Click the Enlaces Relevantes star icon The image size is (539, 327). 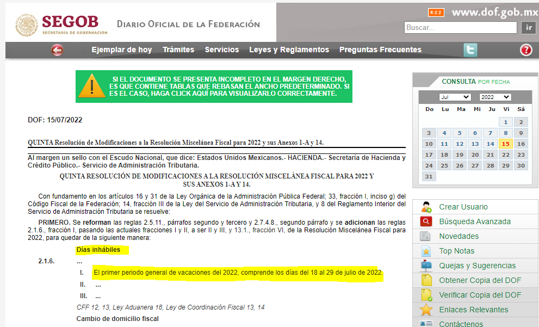click(x=426, y=310)
